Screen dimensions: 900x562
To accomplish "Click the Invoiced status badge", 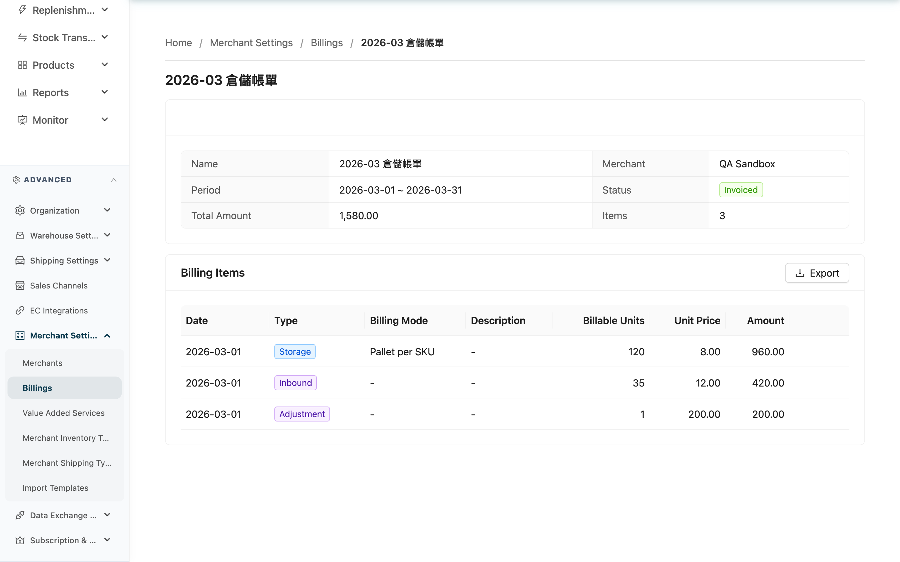I will coord(741,190).
